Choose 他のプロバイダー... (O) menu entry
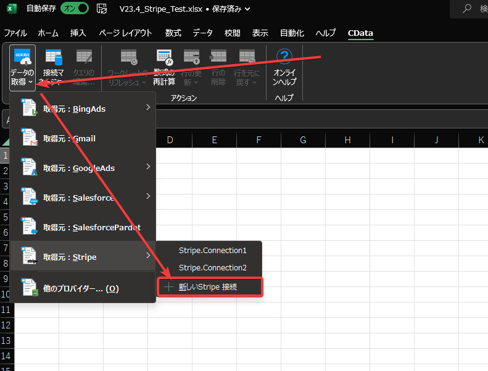The image size is (488, 371). tap(83, 288)
